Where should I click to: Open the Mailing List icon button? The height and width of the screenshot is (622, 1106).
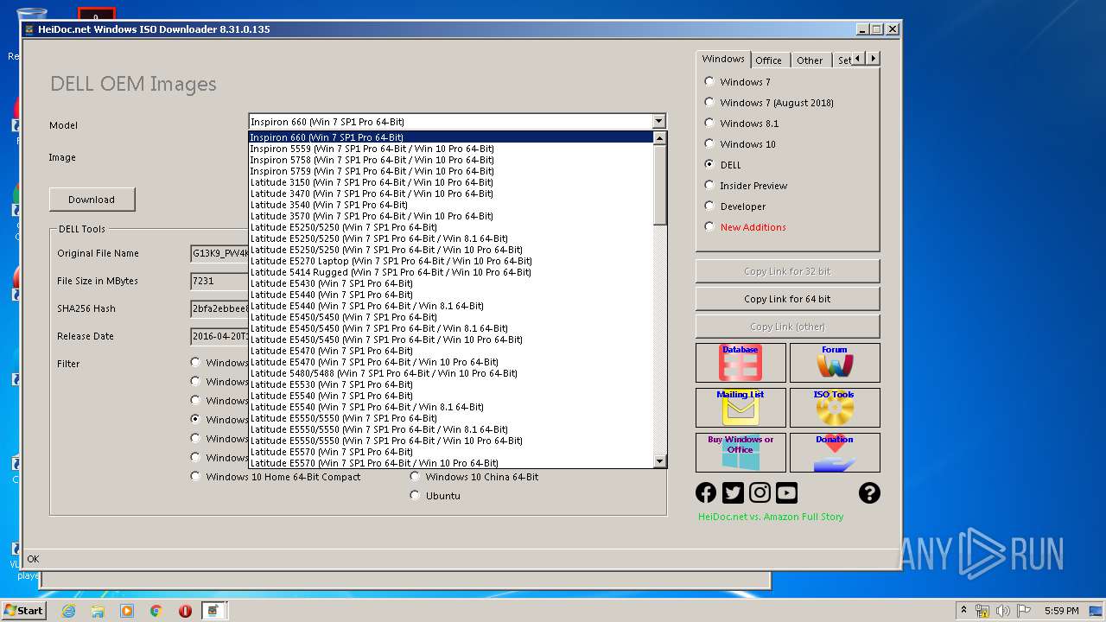pyautogui.click(x=741, y=408)
